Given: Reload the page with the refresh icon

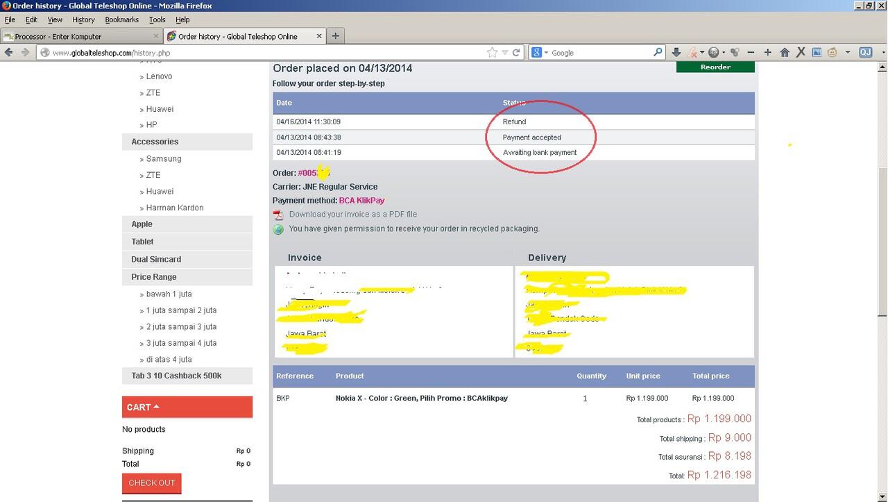Looking at the screenshot, I should (516, 52).
